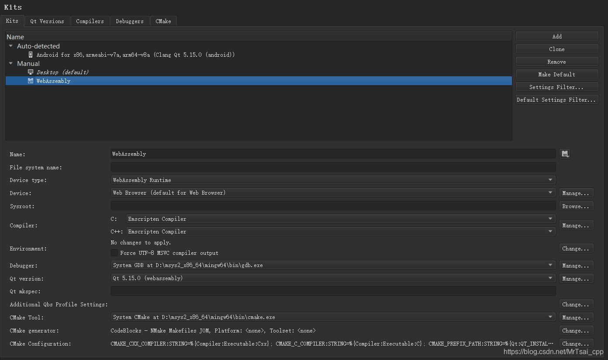The image size is (608, 360).
Task: Remove the selected kit
Action: [x=557, y=62]
